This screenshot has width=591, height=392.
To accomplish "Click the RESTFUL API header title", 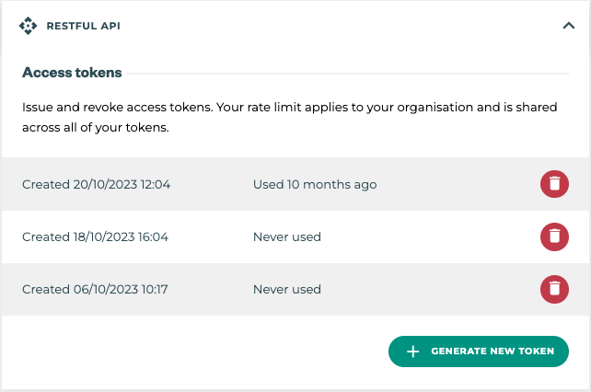I will coord(83,27).
